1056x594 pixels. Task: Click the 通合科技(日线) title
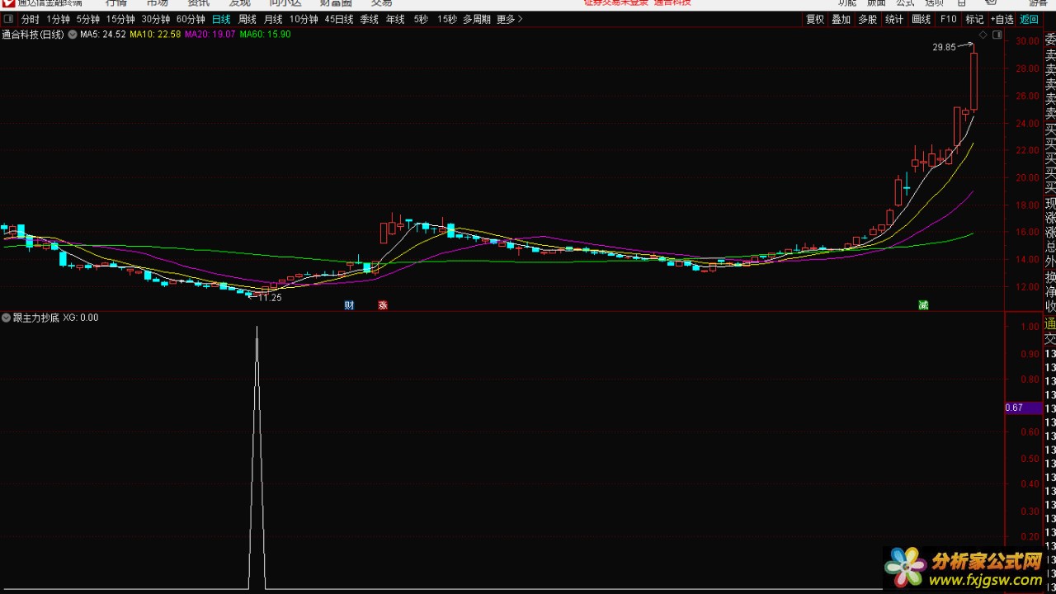33,35
